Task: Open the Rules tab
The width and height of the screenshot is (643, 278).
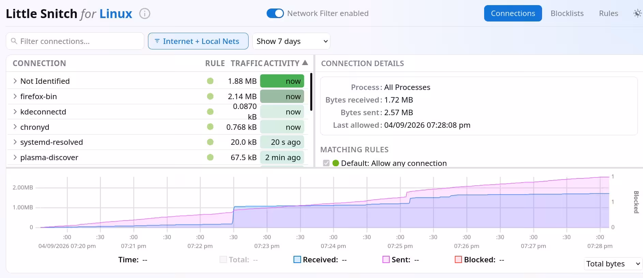Action: (608, 13)
